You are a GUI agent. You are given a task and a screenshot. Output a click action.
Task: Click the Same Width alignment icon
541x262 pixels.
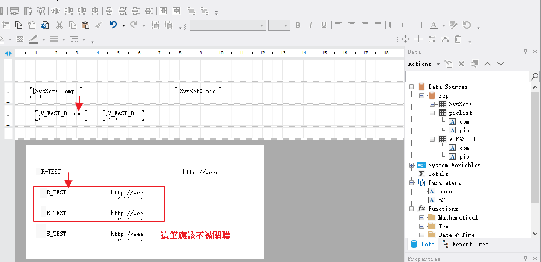(x=14, y=11)
